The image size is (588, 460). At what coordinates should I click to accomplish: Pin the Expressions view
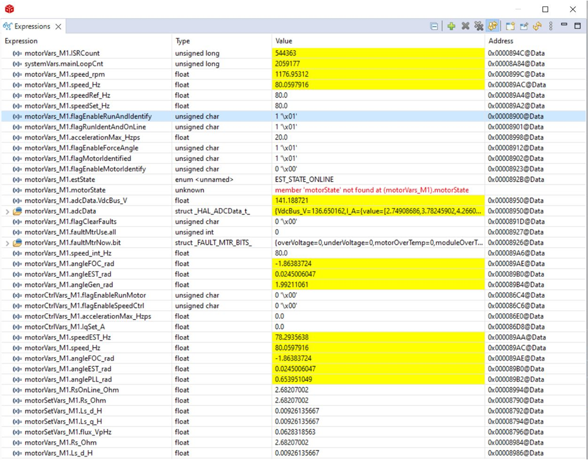click(523, 26)
